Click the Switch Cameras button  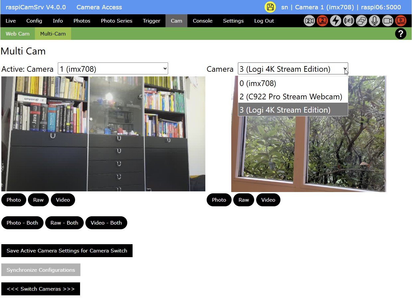point(41,289)
